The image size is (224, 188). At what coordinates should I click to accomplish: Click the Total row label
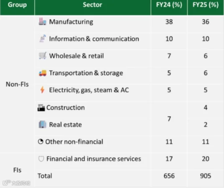[x=45, y=176]
